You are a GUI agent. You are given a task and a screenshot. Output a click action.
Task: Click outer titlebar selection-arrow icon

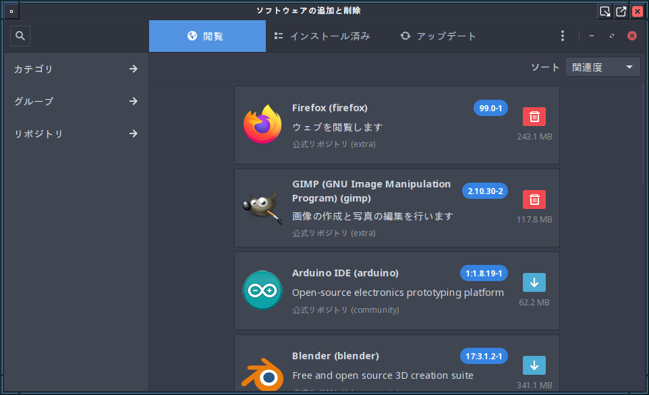click(604, 11)
